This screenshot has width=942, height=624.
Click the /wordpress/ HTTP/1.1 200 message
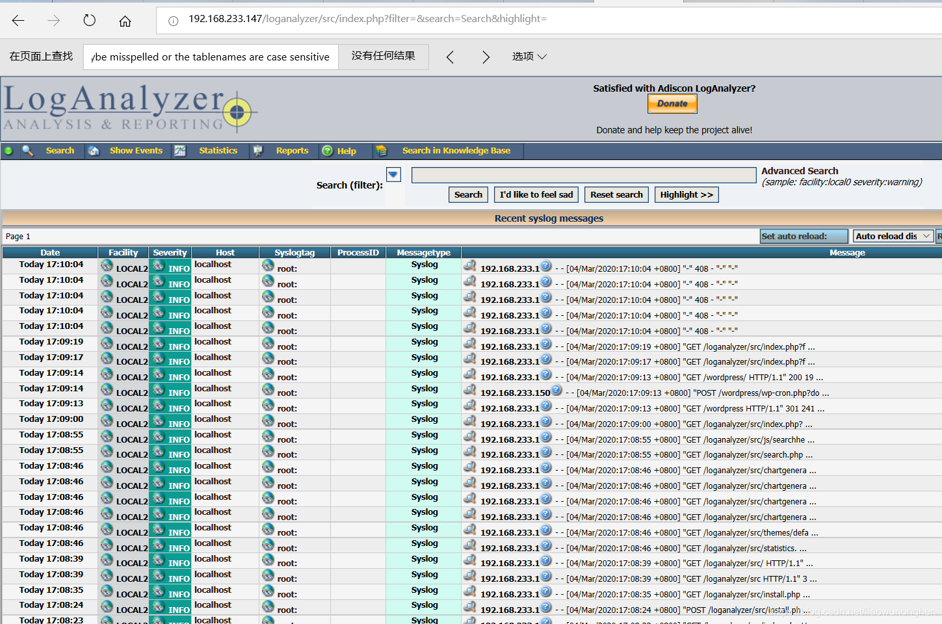point(689,377)
